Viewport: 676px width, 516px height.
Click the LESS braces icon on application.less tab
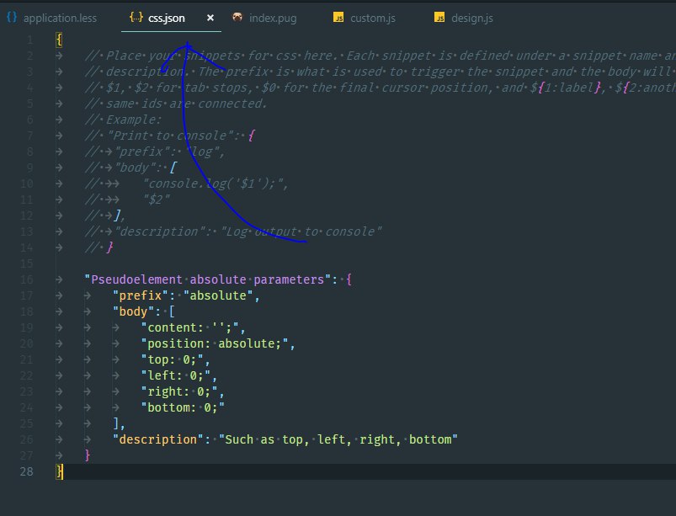coord(12,17)
